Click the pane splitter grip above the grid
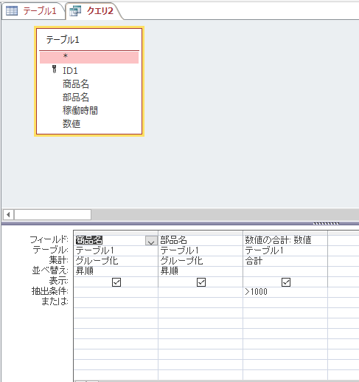359x382 pixels. click(326, 224)
